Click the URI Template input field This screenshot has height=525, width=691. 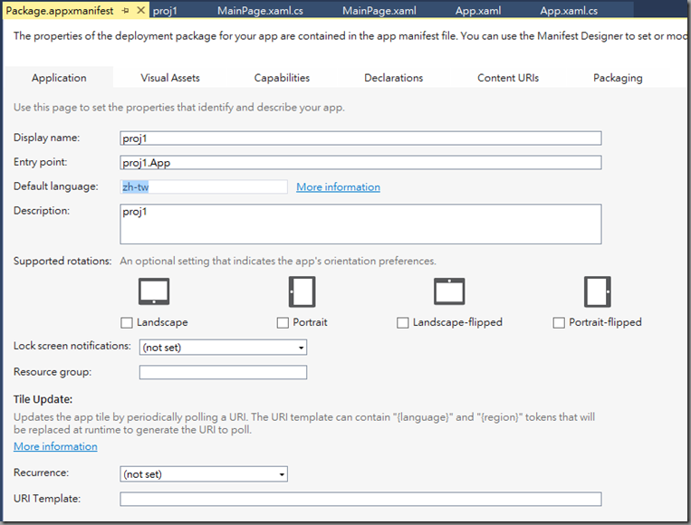[x=360, y=499]
